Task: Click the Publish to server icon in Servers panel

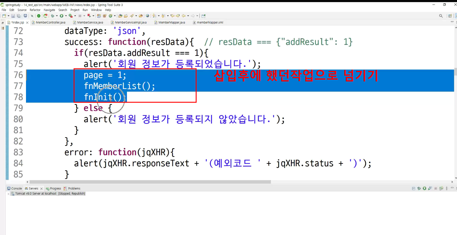Action: pyautogui.click(x=441, y=189)
